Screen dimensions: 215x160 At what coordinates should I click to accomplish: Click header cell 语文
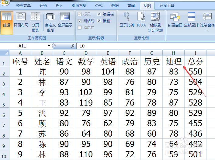(x=64, y=61)
